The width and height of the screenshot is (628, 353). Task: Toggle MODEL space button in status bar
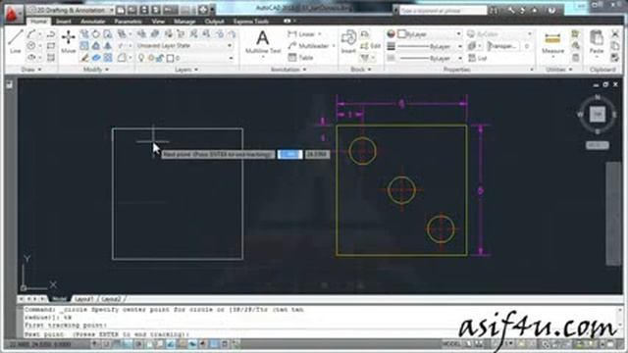pyautogui.click(x=451, y=344)
